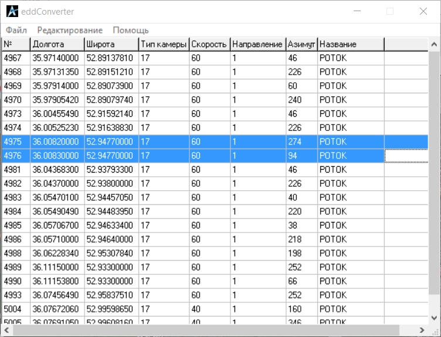441x337 pixels.
Task: Click the Широта column header
Action: (111, 44)
